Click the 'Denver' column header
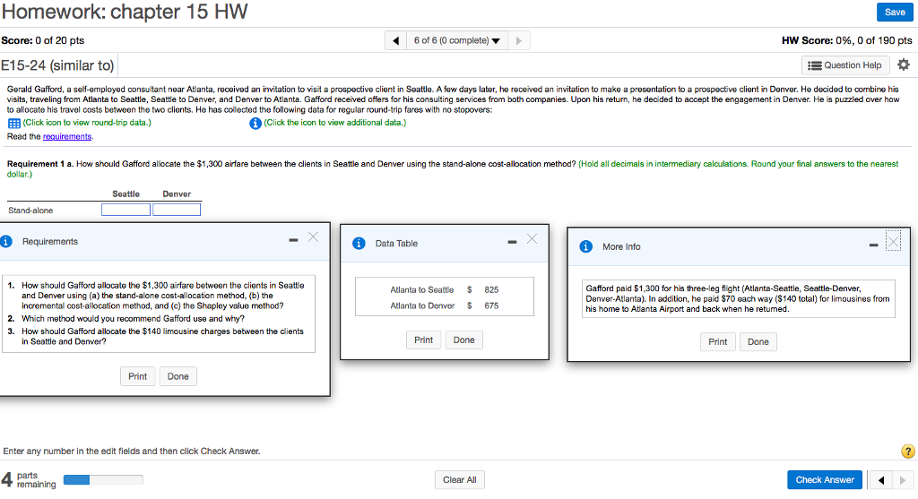 tap(177, 194)
